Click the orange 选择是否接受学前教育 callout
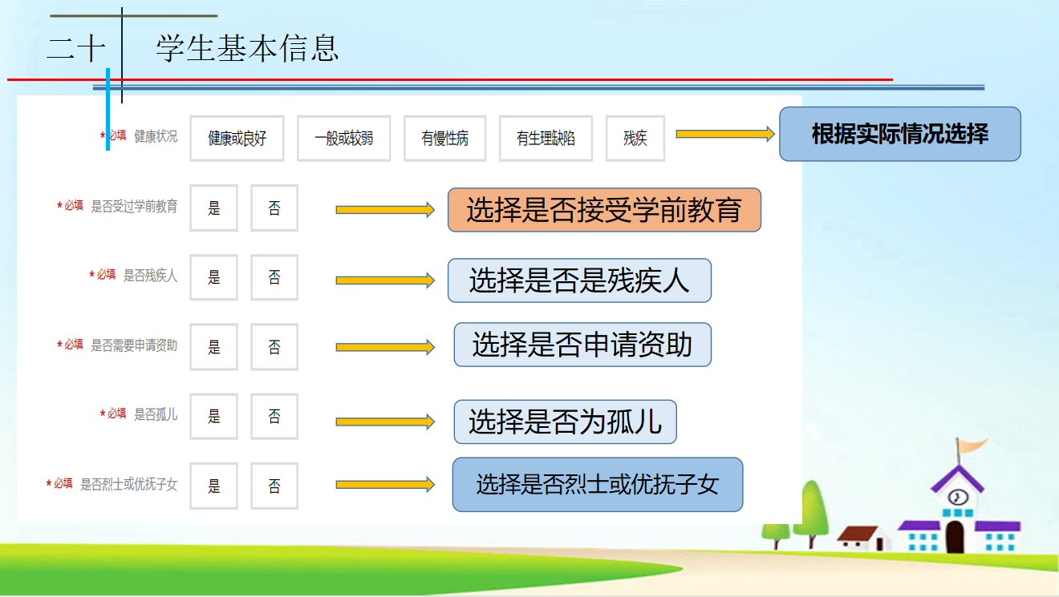This screenshot has height=597, width=1059. tap(603, 210)
